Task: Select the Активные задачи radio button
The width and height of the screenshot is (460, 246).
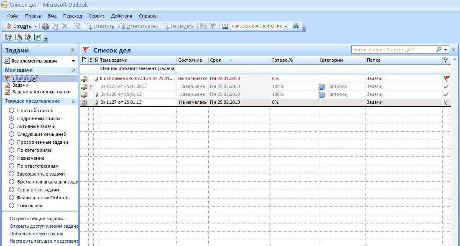Action: pyautogui.click(x=12, y=126)
